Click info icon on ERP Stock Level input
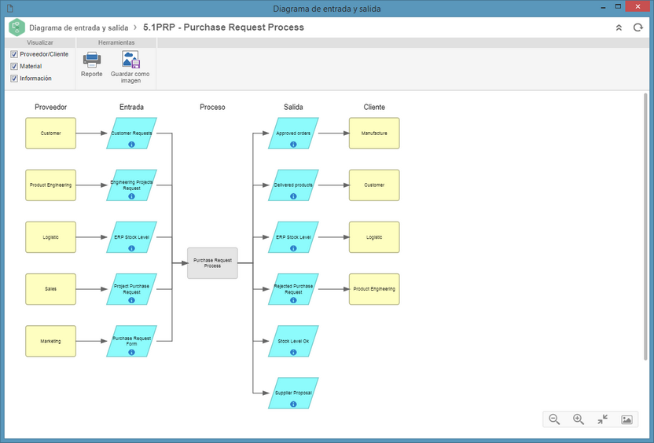 click(131, 248)
